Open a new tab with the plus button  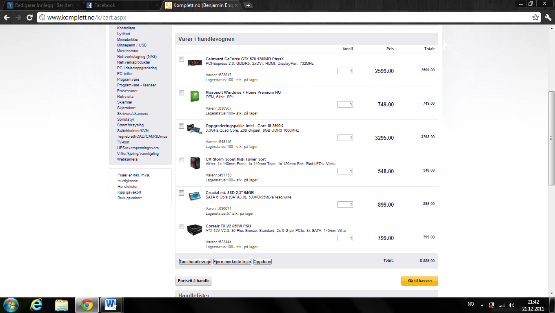(248, 5)
